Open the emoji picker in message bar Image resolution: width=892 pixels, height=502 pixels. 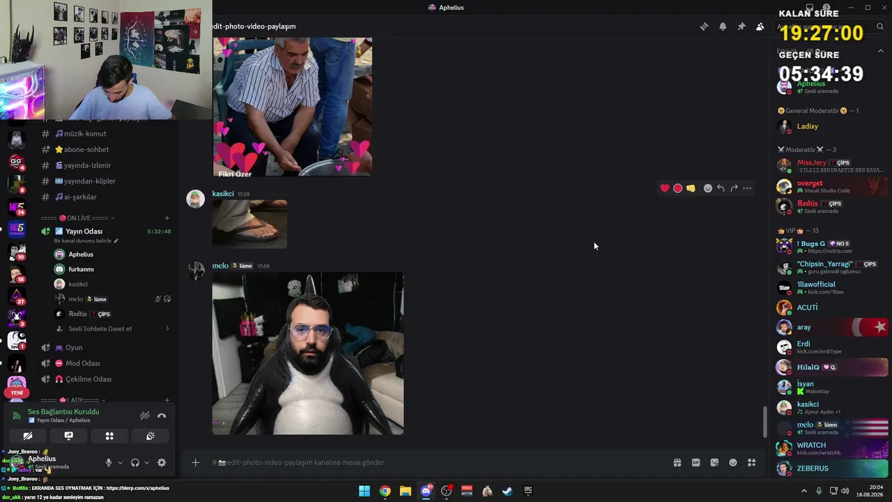pyautogui.click(x=733, y=462)
